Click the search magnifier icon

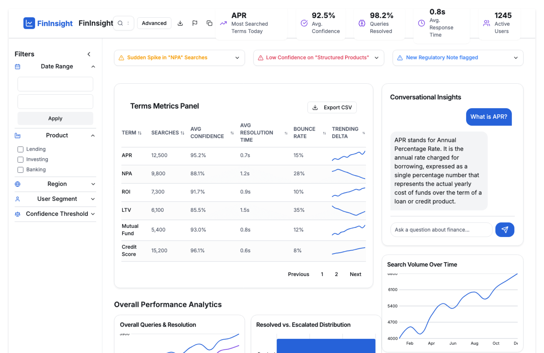[120, 23]
